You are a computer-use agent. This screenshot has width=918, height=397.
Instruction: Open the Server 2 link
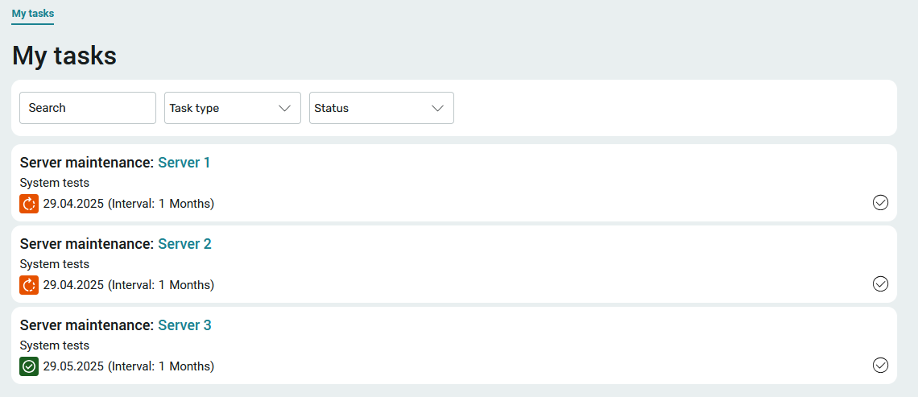tap(184, 244)
